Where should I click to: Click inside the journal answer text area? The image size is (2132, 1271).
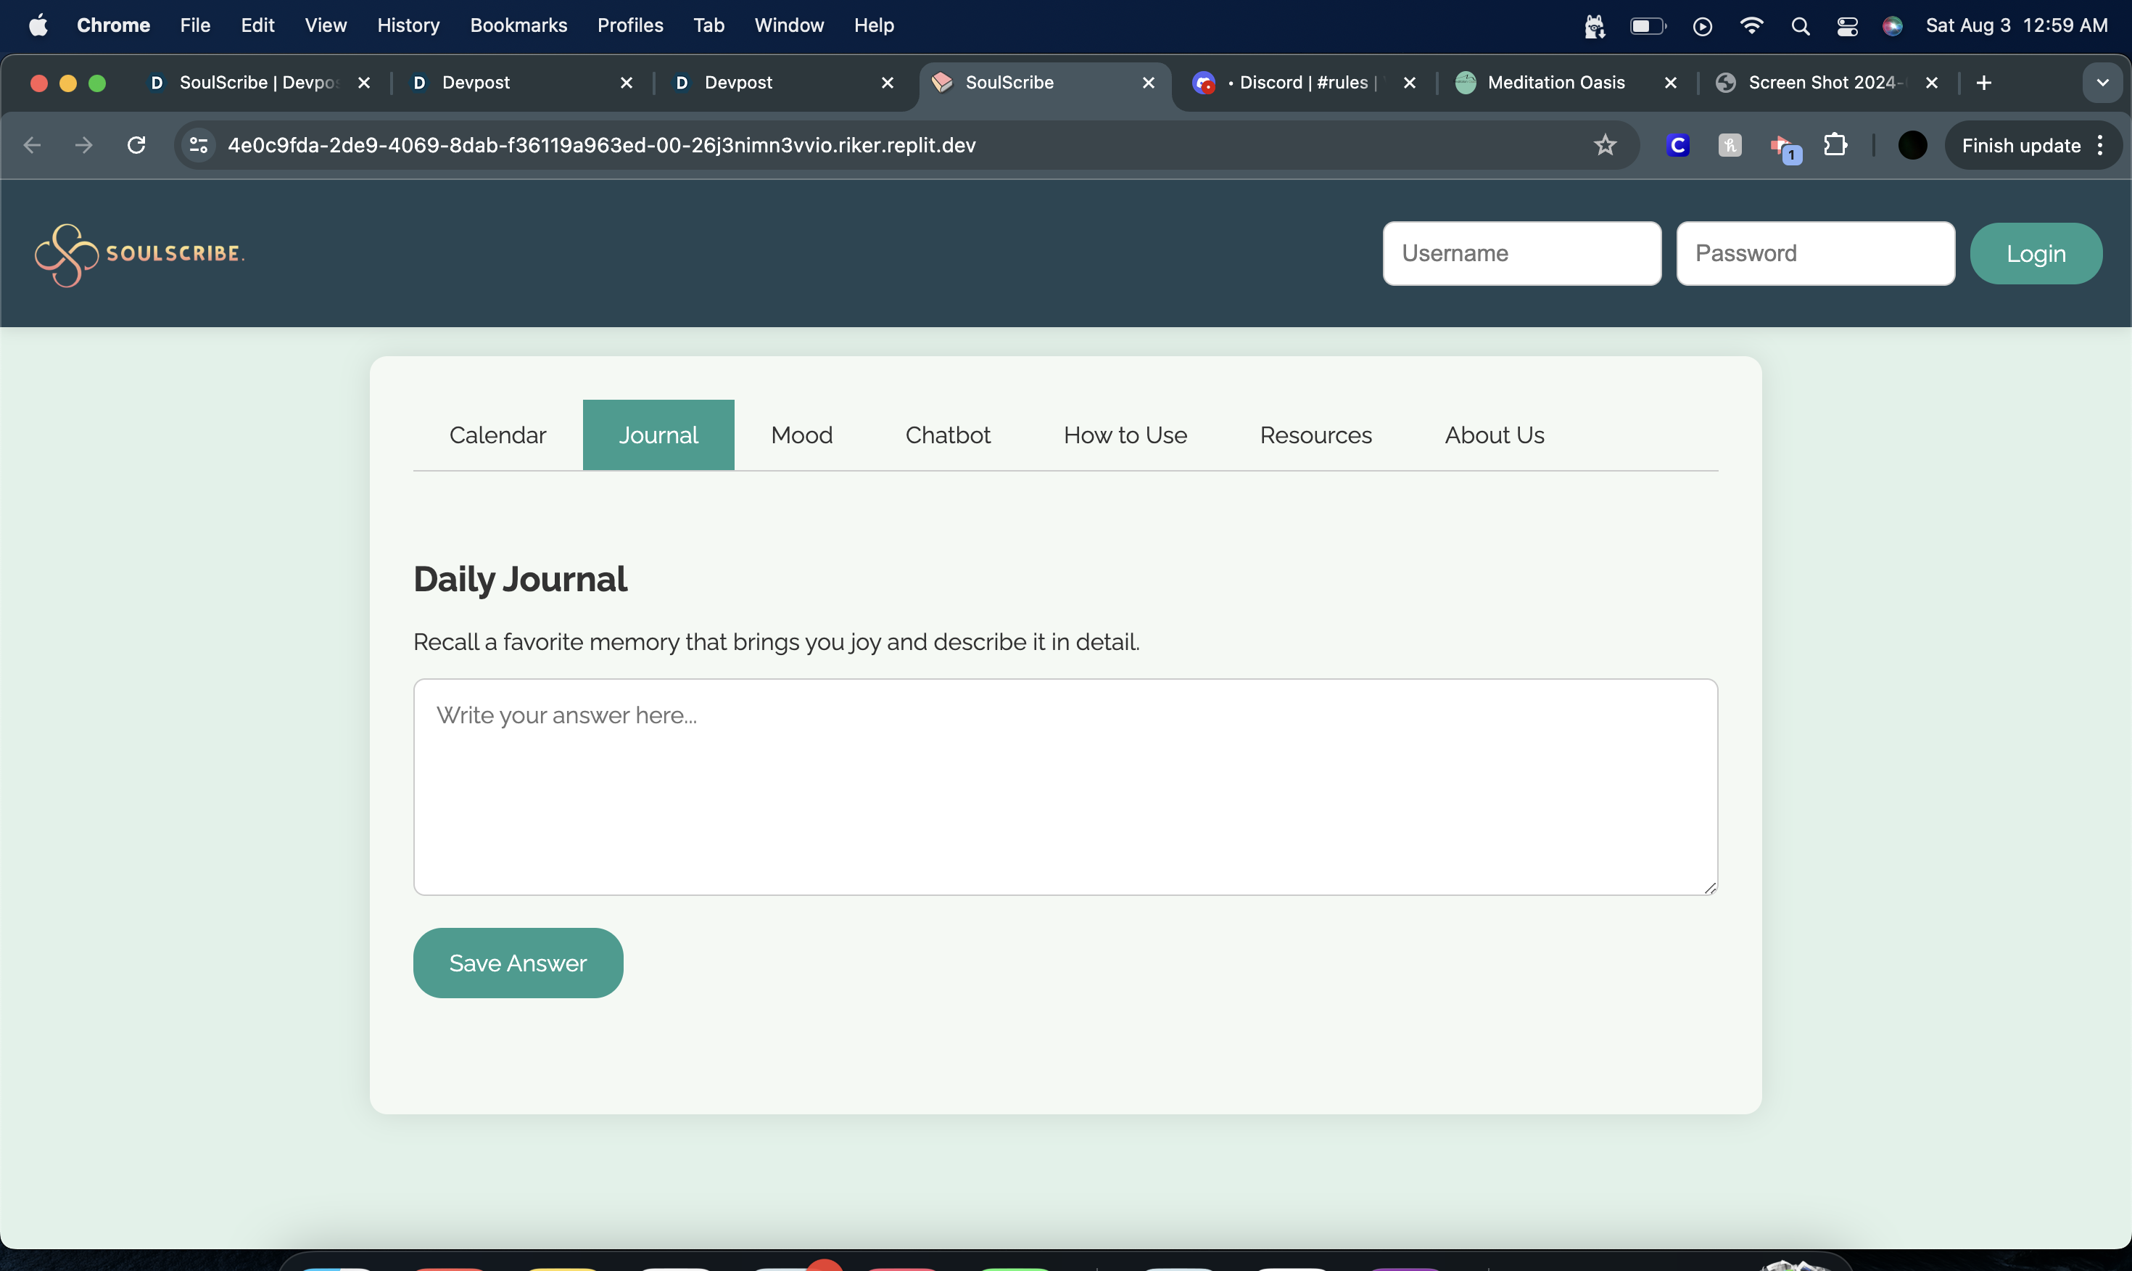pos(1065,786)
